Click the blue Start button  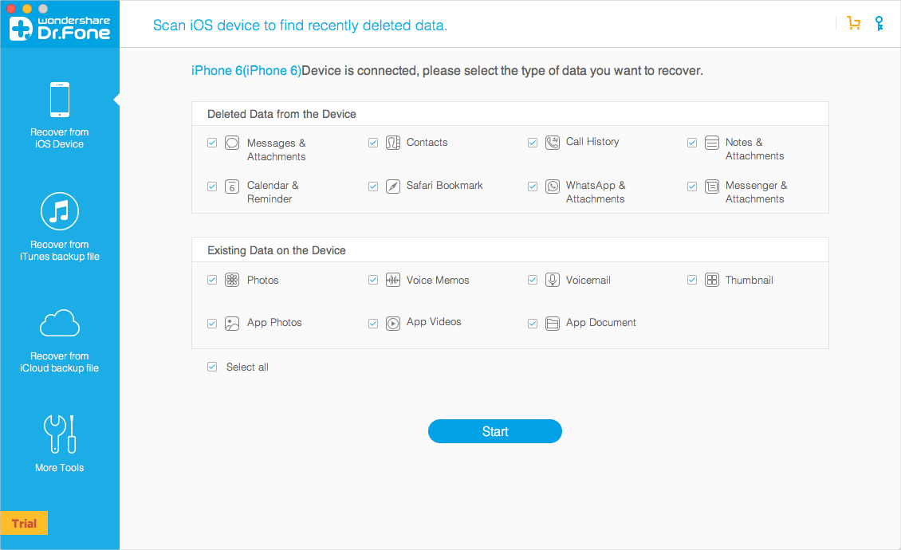[x=494, y=431]
